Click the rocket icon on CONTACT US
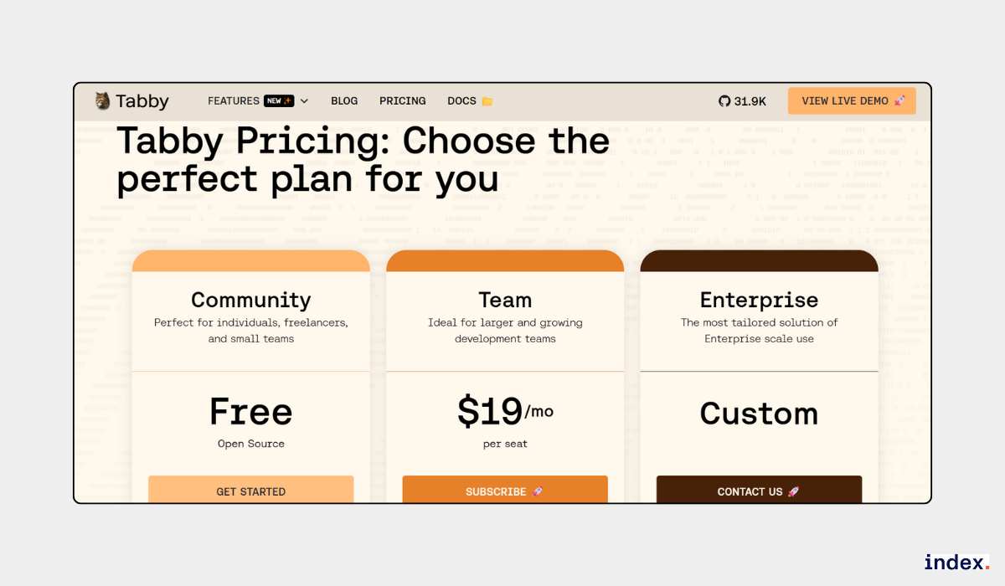Screen dimensions: 1005x586 tap(792, 491)
